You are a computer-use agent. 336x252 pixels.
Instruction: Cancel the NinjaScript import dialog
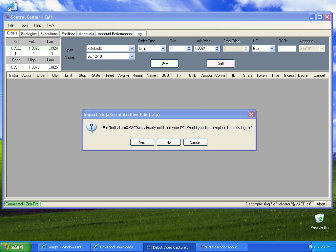[x=195, y=142]
